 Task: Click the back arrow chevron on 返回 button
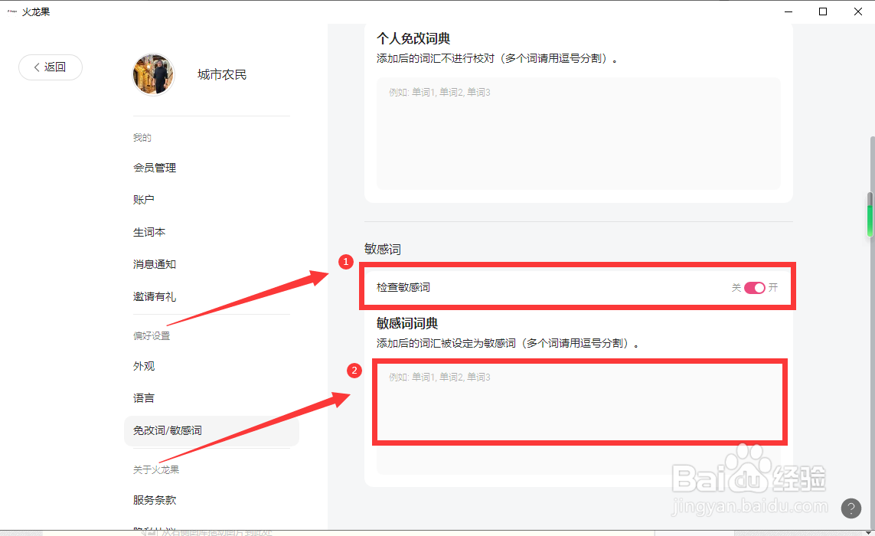point(38,67)
